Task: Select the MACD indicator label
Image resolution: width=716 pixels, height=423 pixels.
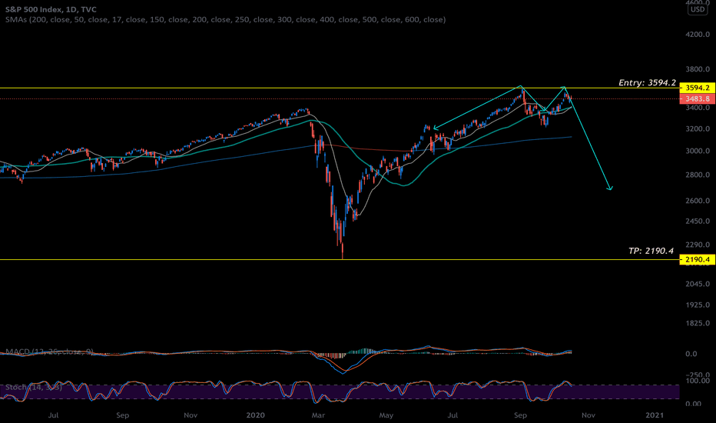Action: (49, 351)
